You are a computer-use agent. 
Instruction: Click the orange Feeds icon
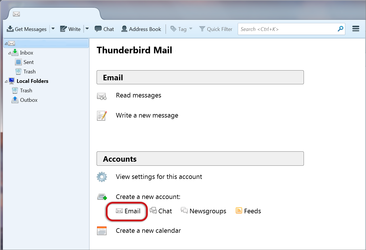coord(239,210)
